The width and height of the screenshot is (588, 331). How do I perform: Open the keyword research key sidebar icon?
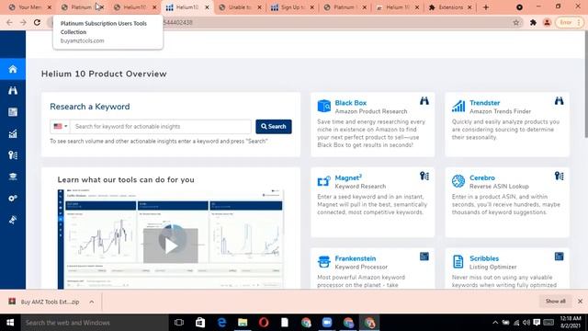coord(13,155)
